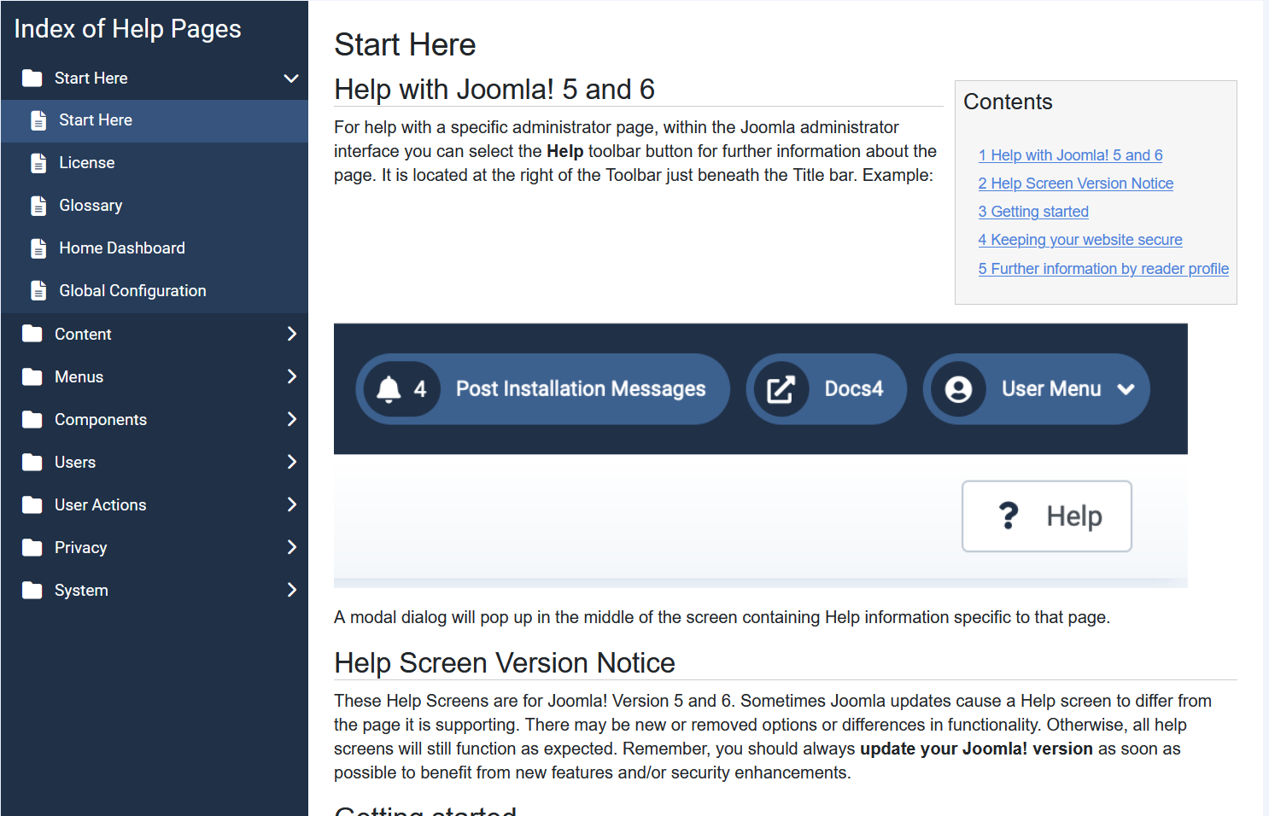
Task: Click the document icon beside Global Configuration
Action: [38, 291]
